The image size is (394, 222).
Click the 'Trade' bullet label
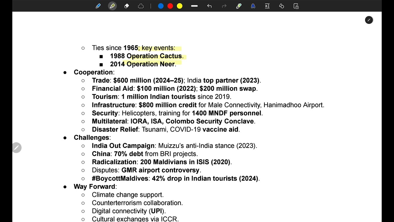(x=101, y=80)
